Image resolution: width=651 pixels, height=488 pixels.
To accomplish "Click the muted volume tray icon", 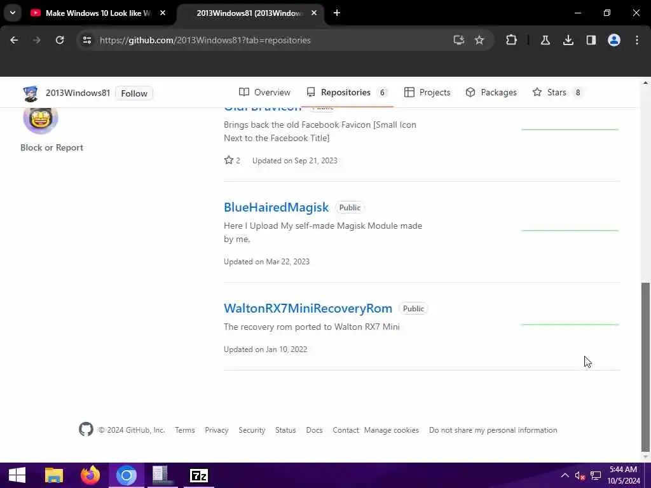I will (x=580, y=475).
